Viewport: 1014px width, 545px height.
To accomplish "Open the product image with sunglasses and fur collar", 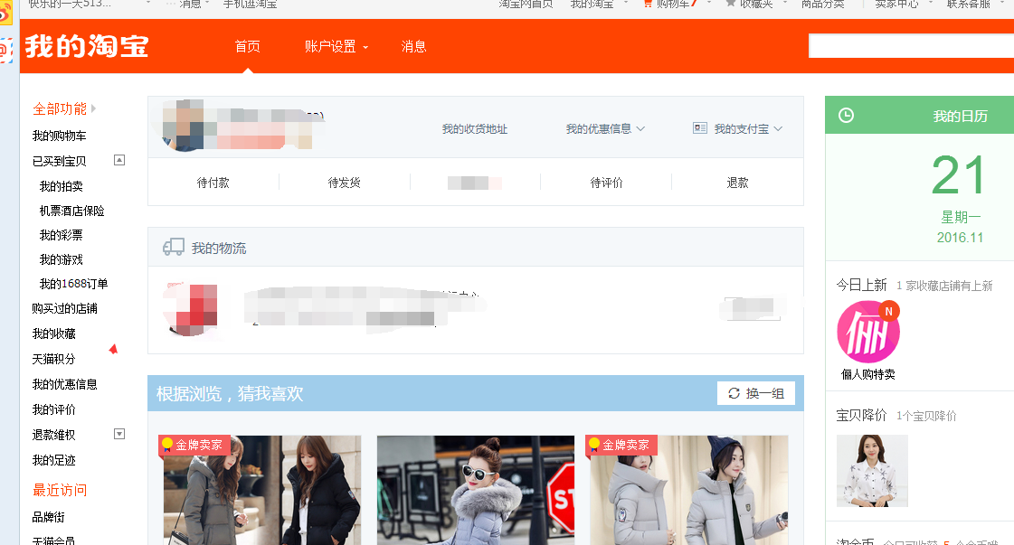I will 475,490.
